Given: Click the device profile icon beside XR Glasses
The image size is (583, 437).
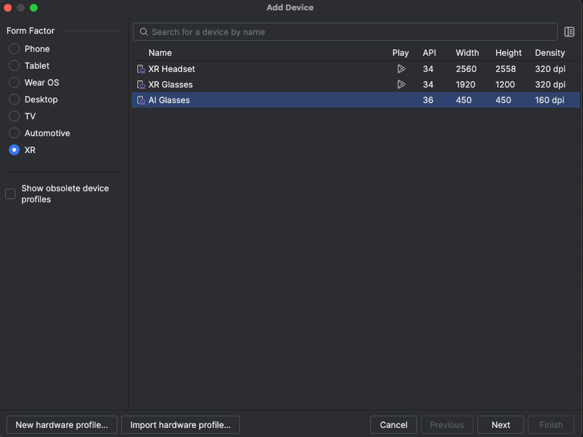Looking at the screenshot, I should pyautogui.click(x=141, y=84).
